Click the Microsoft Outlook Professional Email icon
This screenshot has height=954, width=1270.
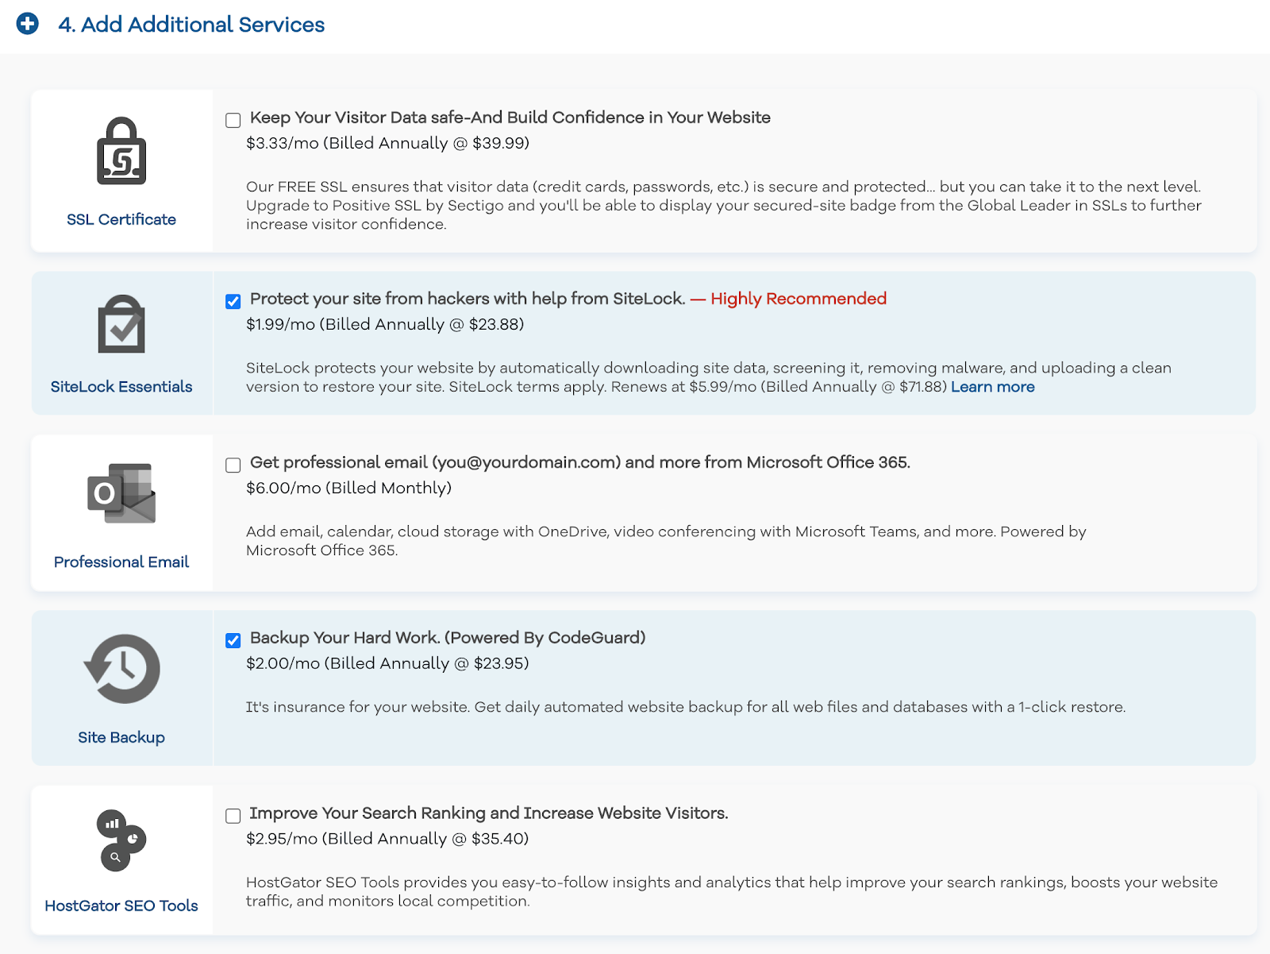pos(121,493)
